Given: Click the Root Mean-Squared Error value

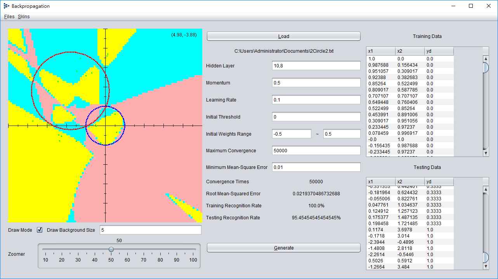Looking at the screenshot, I should point(316,194).
